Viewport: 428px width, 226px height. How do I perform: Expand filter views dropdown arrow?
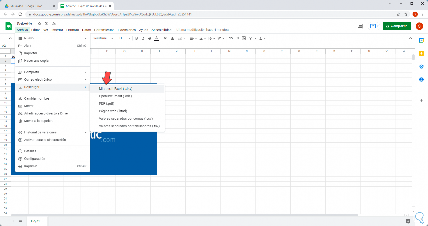click(256, 38)
